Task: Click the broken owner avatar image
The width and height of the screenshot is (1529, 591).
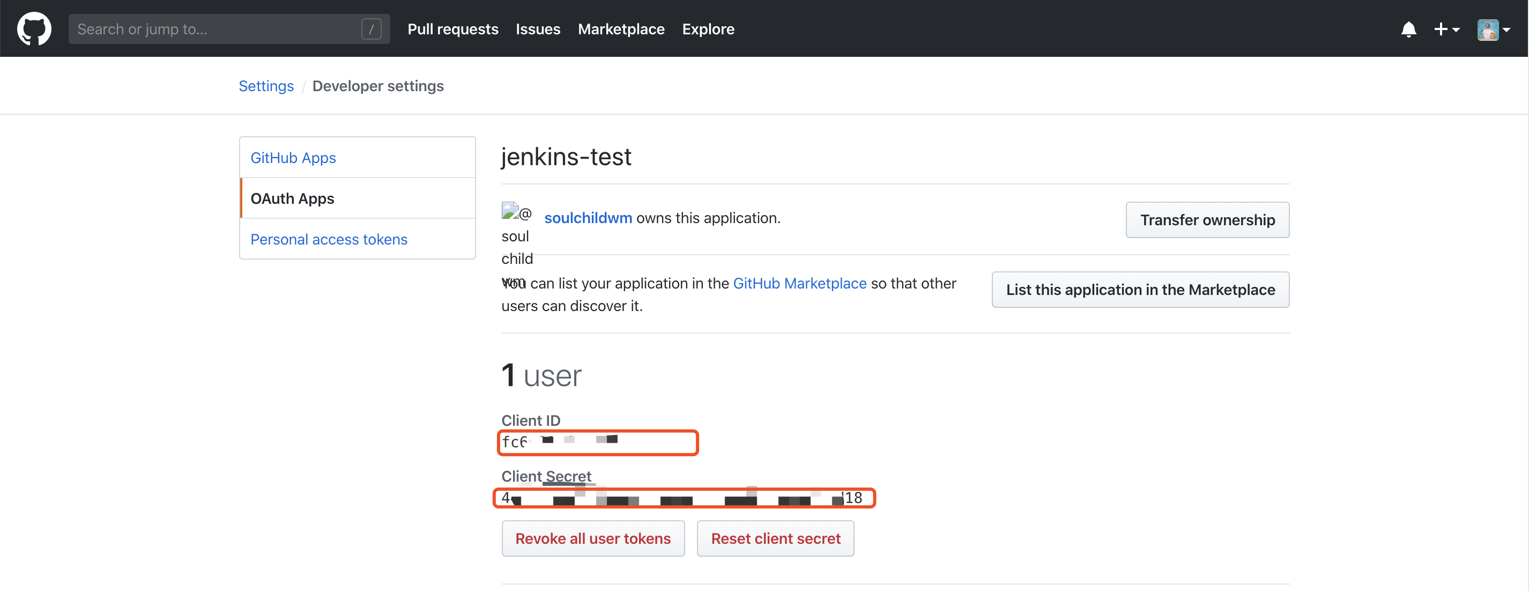Action: 516,212
